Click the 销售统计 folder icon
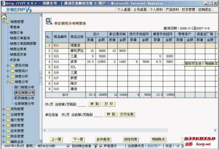The height and width of the screenshot is (150, 219). (x=13, y=71)
